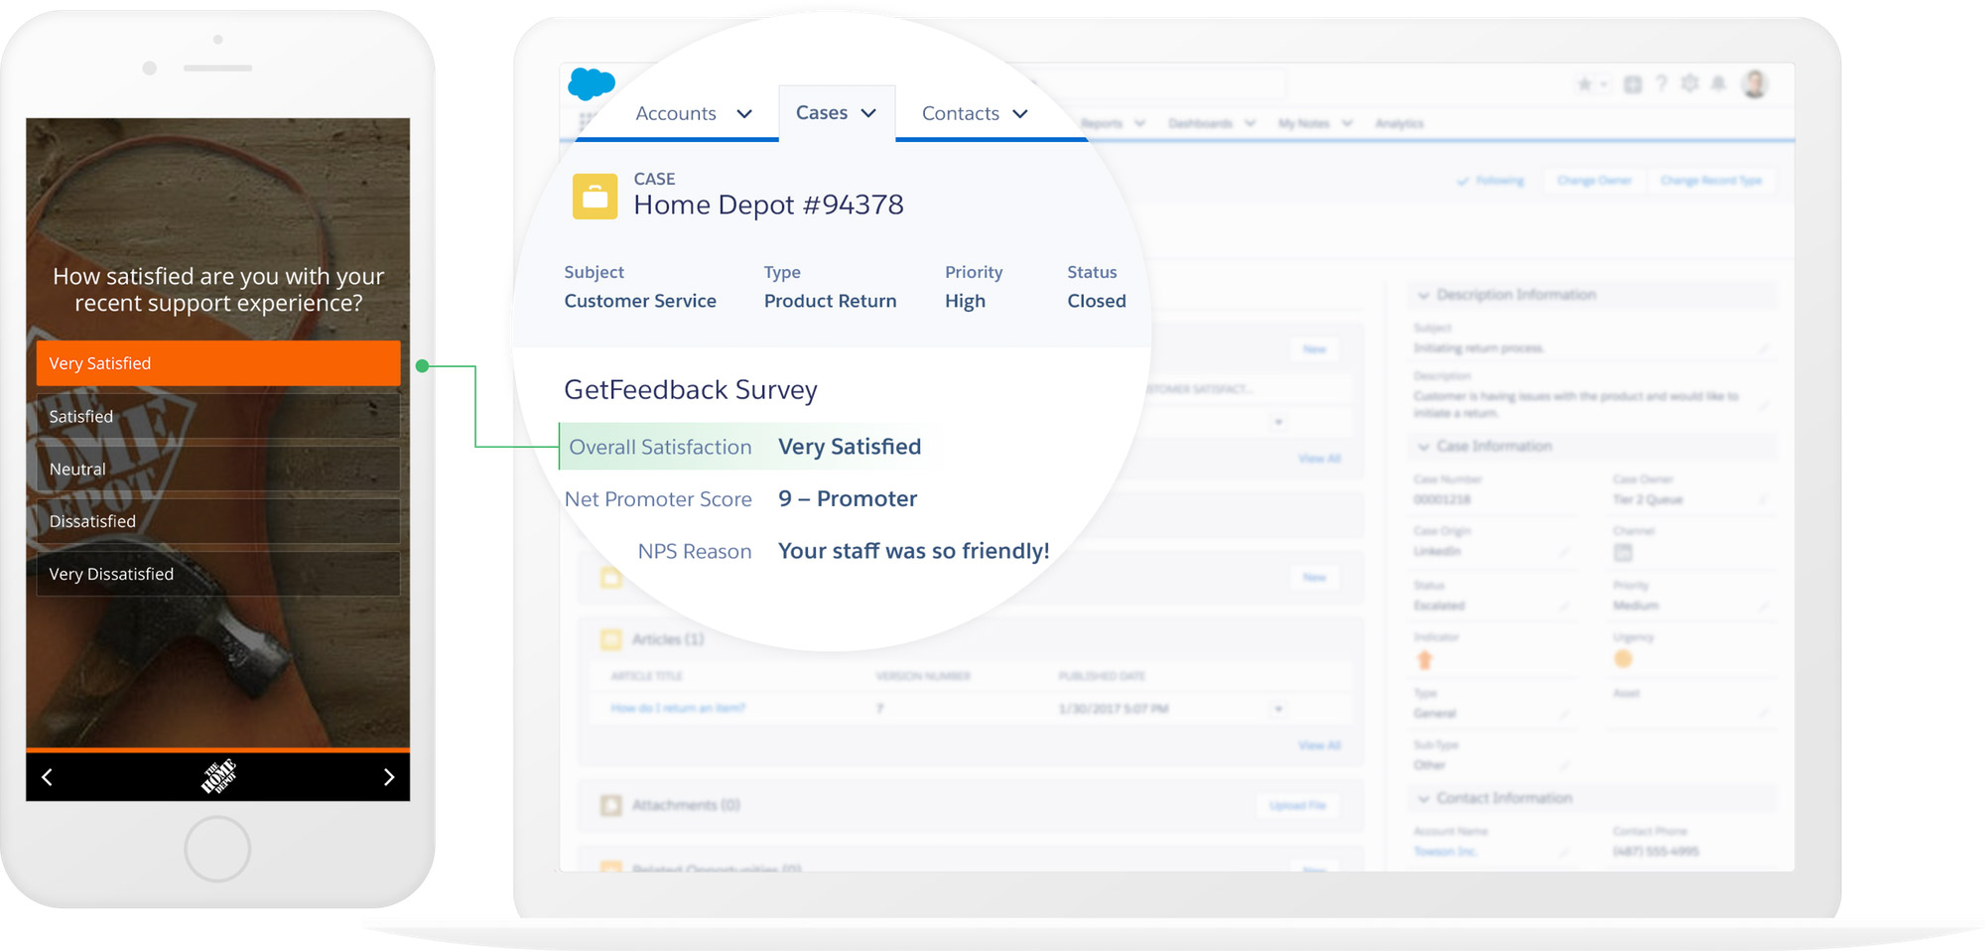Open the Accounts tab dropdown chevron
The image size is (1985, 951).
744,114
